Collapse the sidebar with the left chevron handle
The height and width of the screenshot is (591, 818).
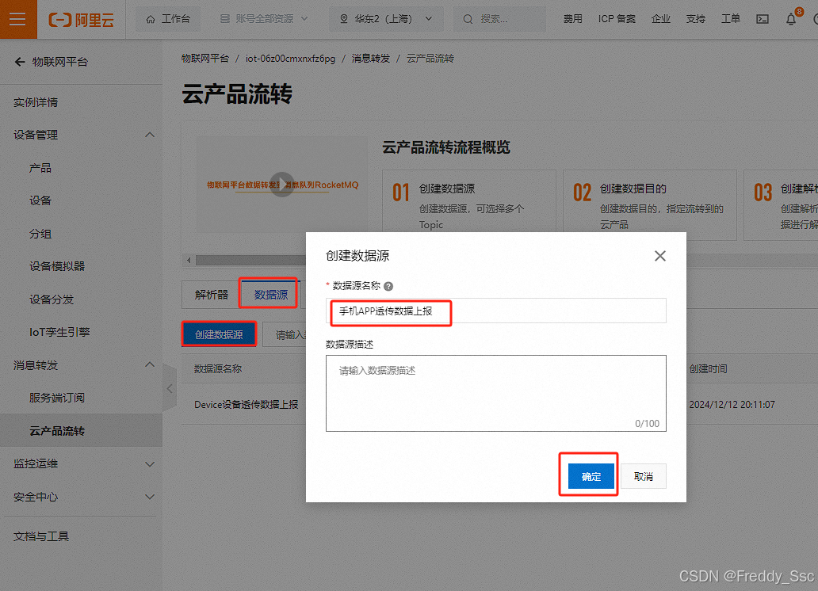pos(170,389)
